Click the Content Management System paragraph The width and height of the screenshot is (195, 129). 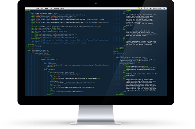tap(141, 43)
